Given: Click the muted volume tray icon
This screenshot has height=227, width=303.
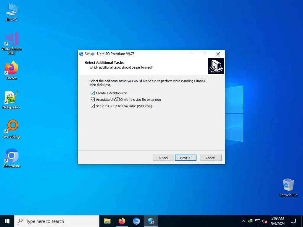Looking at the screenshot, I should [x=265, y=221].
